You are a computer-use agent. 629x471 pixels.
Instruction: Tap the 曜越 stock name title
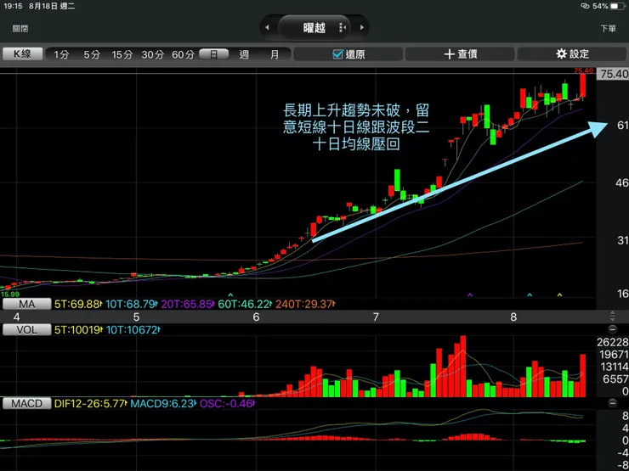[314, 28]
